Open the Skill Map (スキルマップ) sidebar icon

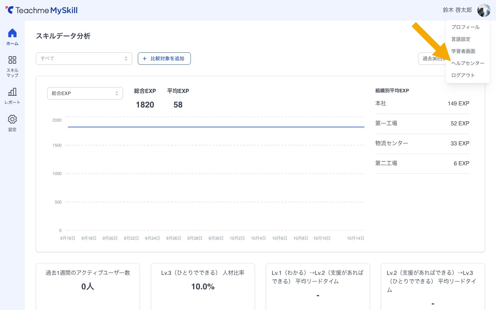pyautogui.click(x=12, y=66)
